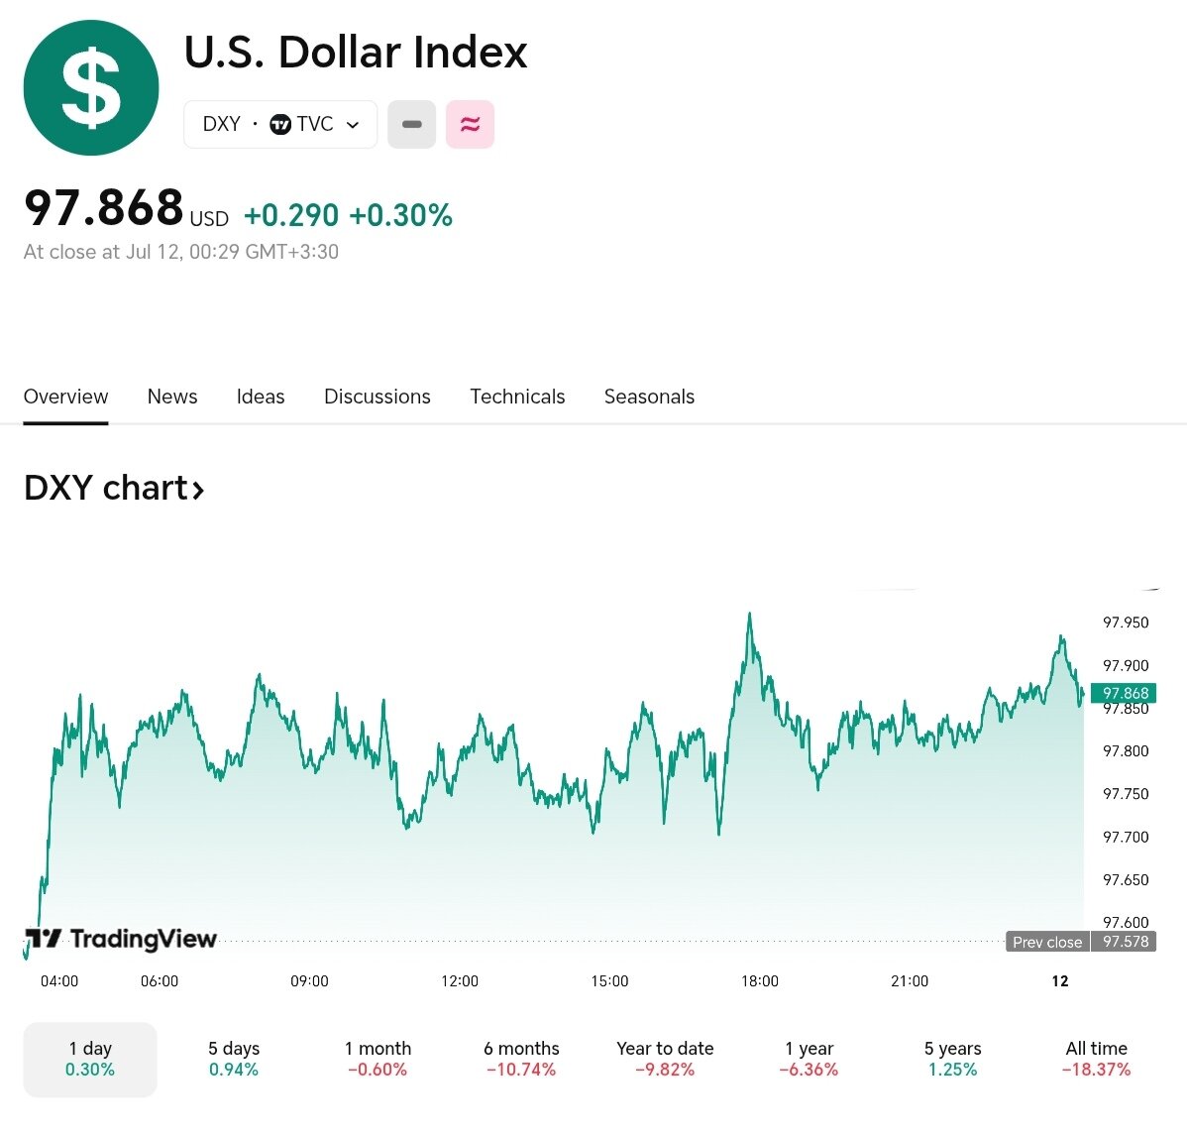Open the Technicals tab
1187x1135 pixels.
point(517,397)
